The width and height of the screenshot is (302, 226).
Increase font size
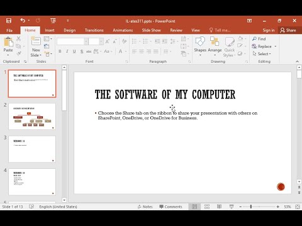coord(108,41)
